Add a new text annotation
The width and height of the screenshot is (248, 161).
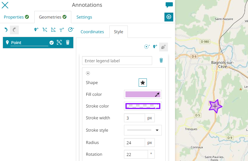[x=62, y=30]
